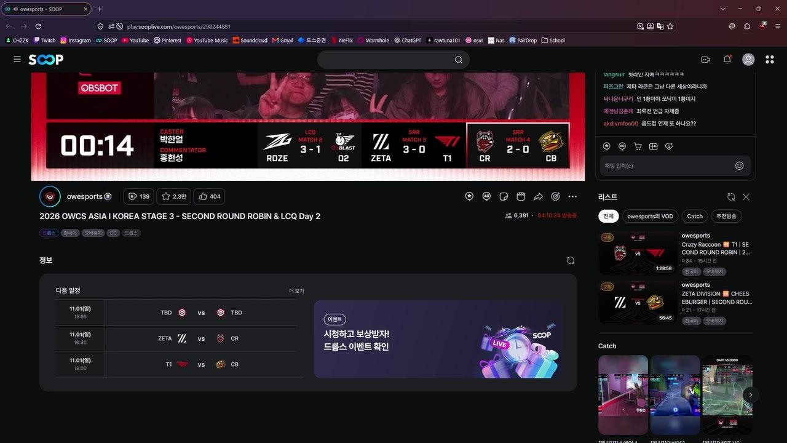Open the emoji picker in chat input
The height and width of the screenshot is (443, 787).
click(740, 166)
